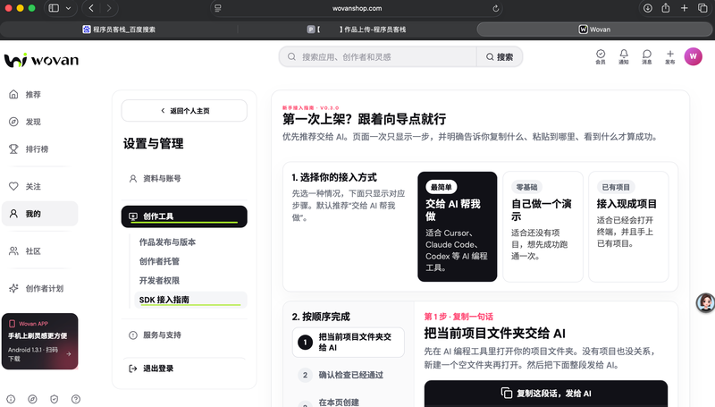
Task: Go back in Safari
Action: (x=91, y=8)
